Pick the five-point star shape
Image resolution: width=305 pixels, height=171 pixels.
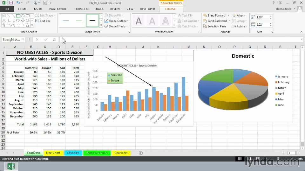click(x=27, y=25)
